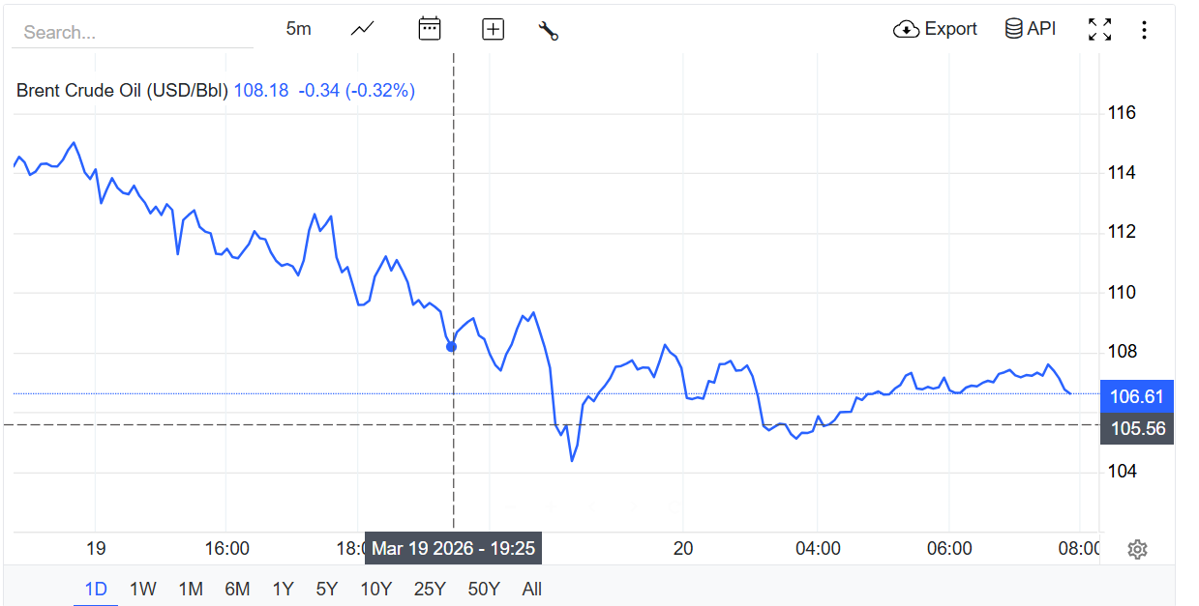The height and width of the screenshot is (606, 1199).
Task: Select the 1W time range
Action: pos(143,589)
